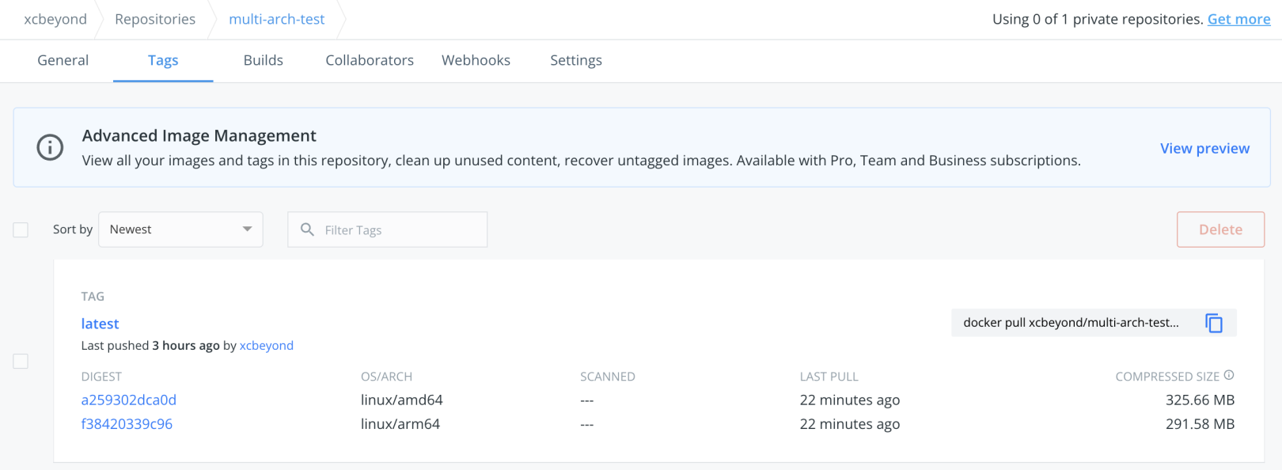Open the Webhooks tab
The height and width of the screenshot is (470, 1282).
(x=476, y=60)
